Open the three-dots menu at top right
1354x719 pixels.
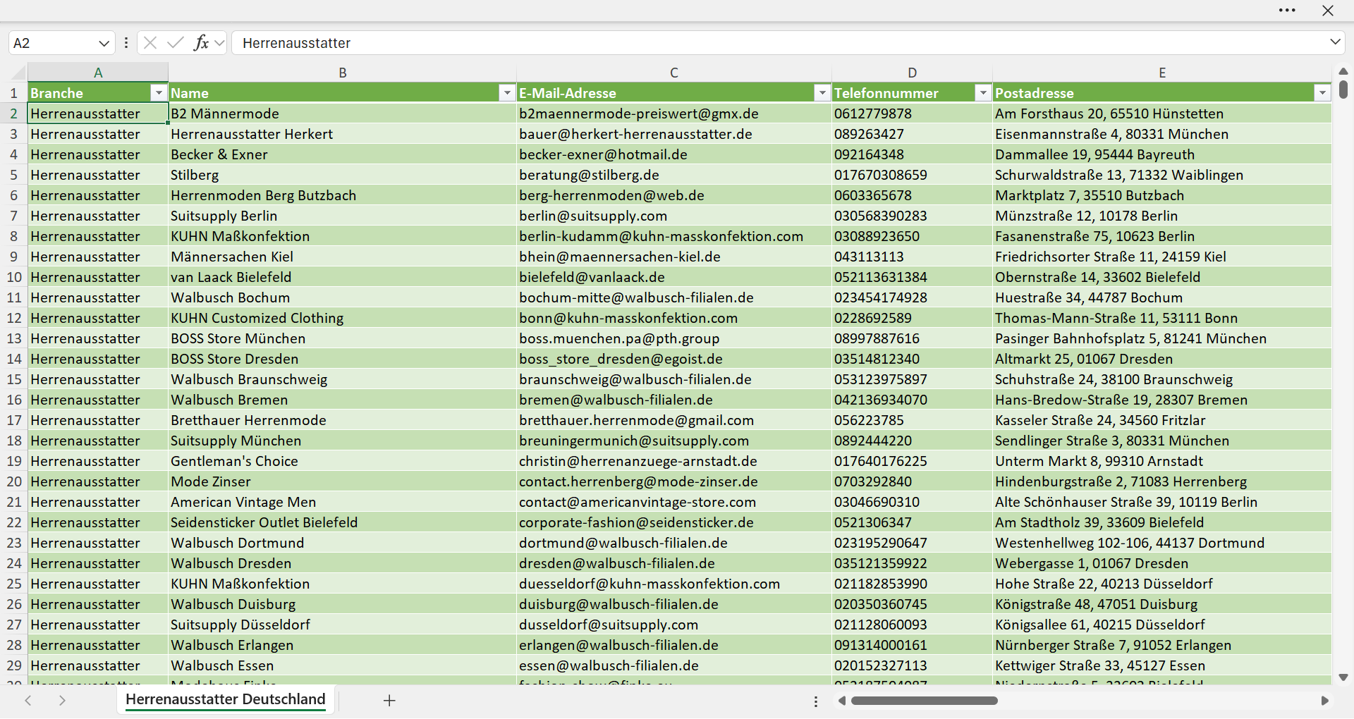click(1287, 11)
